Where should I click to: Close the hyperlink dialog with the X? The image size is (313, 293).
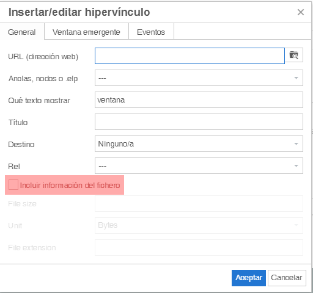(301, 12)
